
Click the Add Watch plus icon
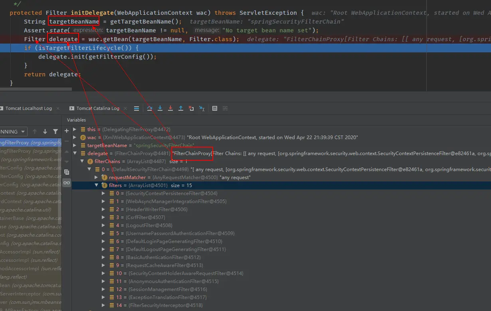click(x=66, y=131)
